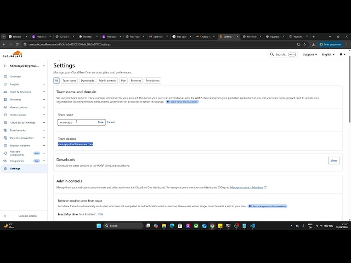Click the page vertical scrollbar
Viewport: 351px width, 263px height.
(349, 89)
